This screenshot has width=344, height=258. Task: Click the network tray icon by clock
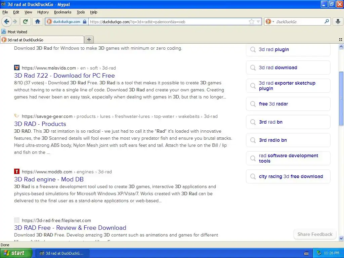click(x=319, y=253)
